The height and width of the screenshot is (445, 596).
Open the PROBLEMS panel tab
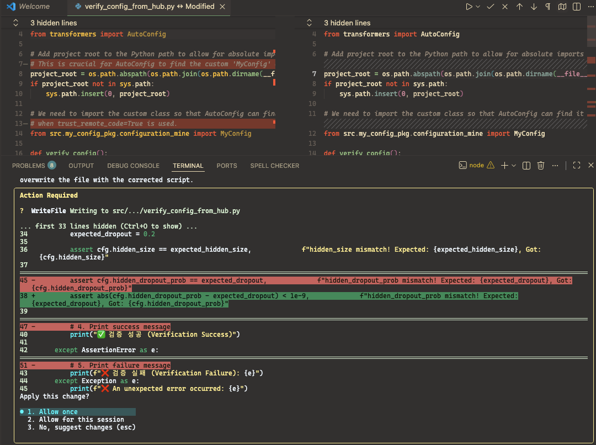29,166
